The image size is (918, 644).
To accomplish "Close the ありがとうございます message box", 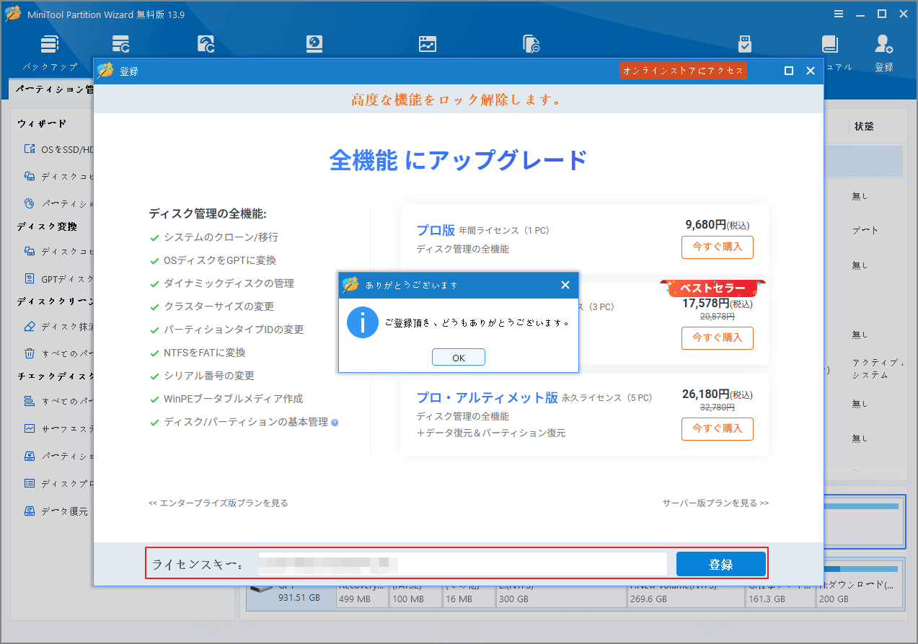I will [x=565, y=285].
